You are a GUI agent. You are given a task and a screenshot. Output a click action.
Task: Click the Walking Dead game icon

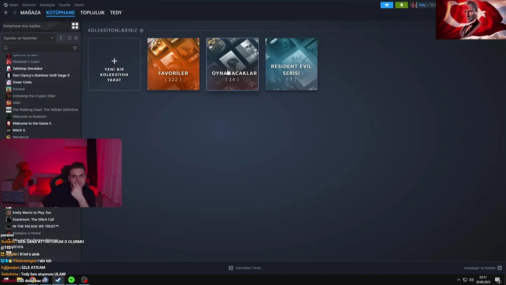pos(9,110)
